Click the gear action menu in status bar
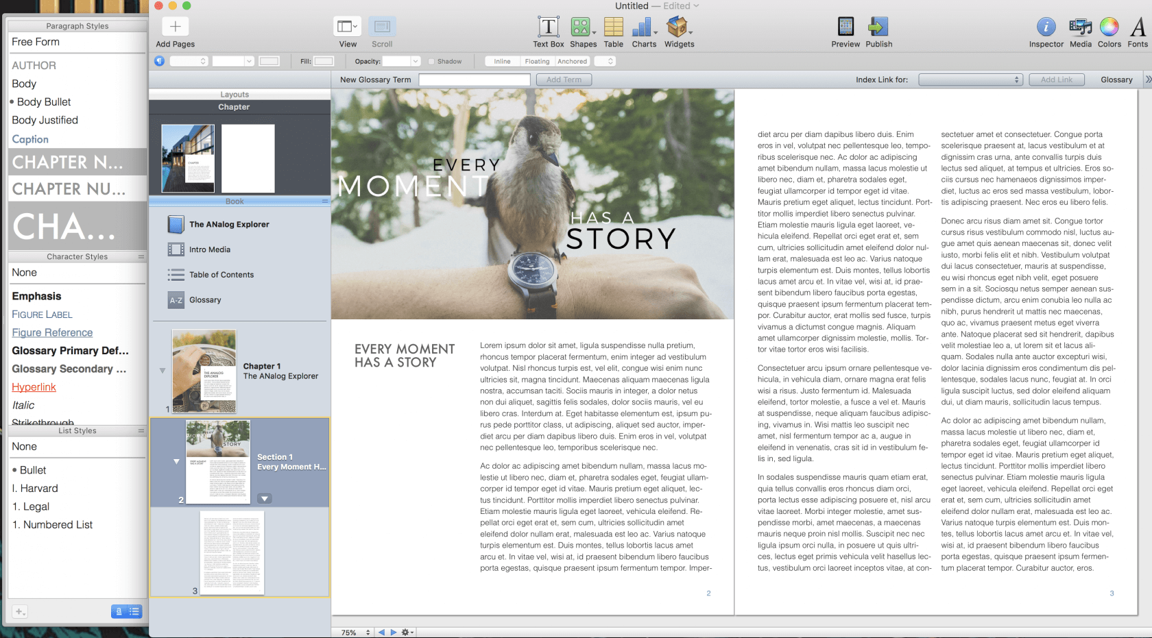Screen dimensions: 1152x638 pyautogui.click(x=407, y=632)
